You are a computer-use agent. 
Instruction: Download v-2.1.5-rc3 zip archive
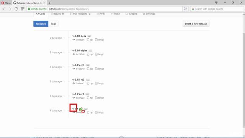pyautogui.click(x=90, y=69)
